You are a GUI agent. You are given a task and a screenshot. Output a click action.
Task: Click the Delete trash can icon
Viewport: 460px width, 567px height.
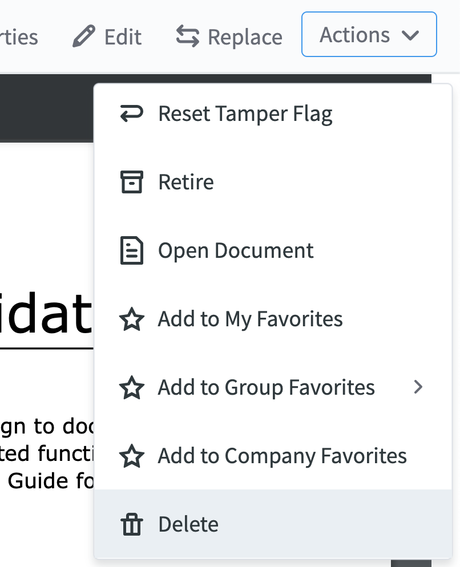132,524
